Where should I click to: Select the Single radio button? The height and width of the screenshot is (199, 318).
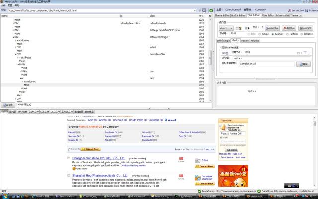point(259,34)
